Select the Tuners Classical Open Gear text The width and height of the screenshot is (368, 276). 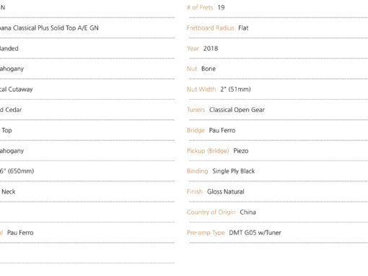point(226,110)
